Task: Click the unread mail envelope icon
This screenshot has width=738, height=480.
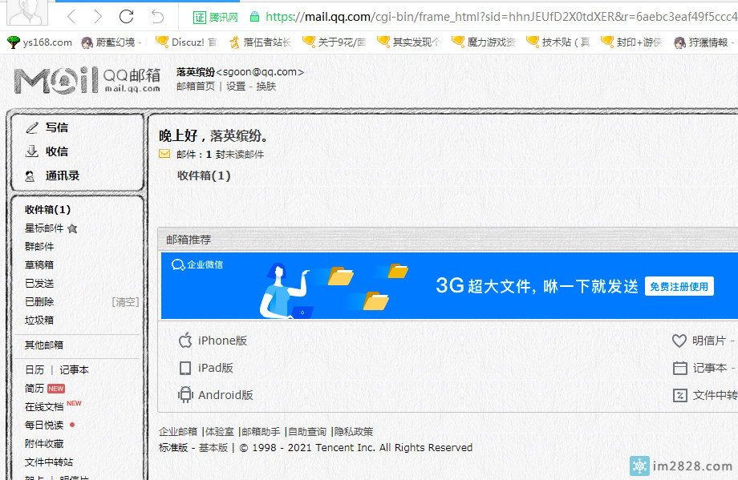Action: coord(164,154)
